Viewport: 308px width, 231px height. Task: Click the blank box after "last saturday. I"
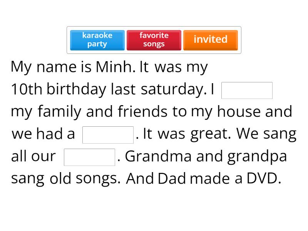(x=247, y=90)
